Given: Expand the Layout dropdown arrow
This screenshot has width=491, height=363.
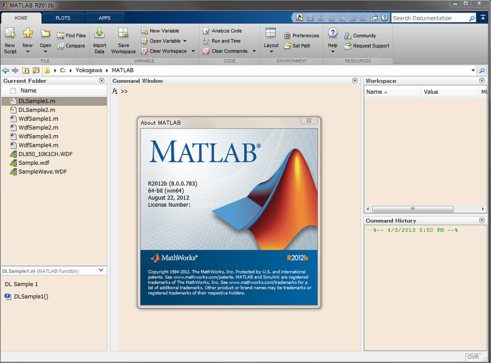Looking at the screenshot, I should pos(271,52).
